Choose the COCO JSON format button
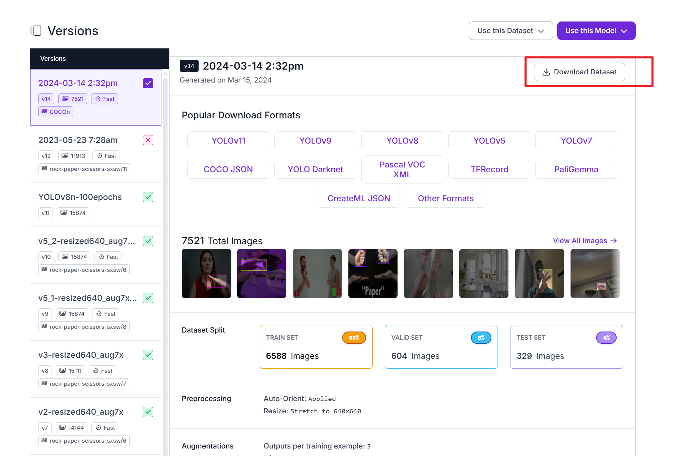This screenshot has width=691, height=456. click(x=228, y=169)
